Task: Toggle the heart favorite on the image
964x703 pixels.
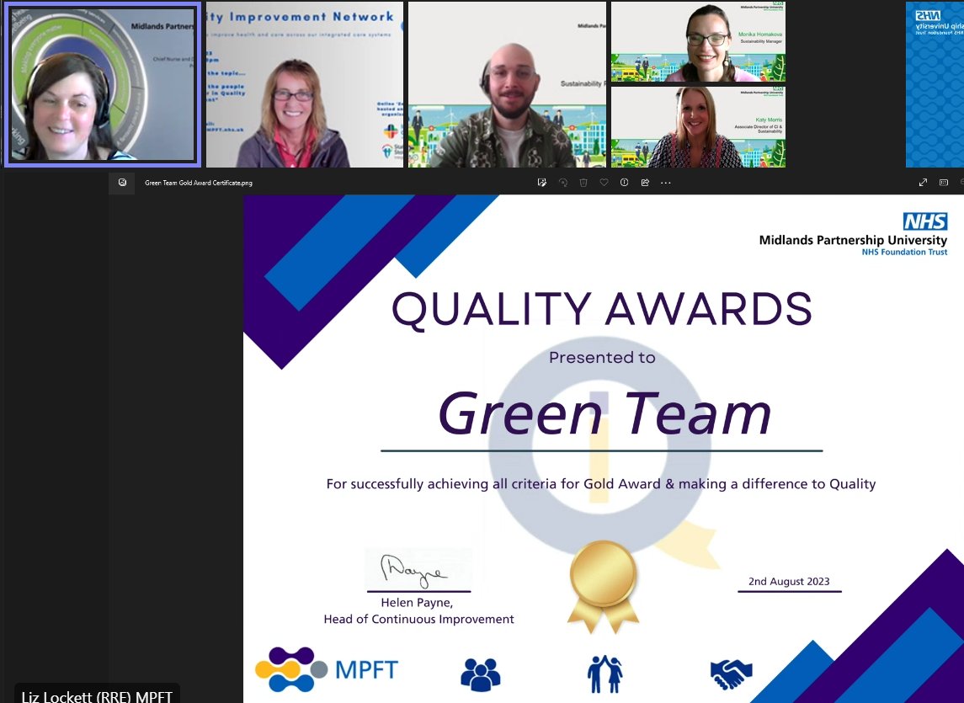Action: pyautogui.click(x=604, y=182)
